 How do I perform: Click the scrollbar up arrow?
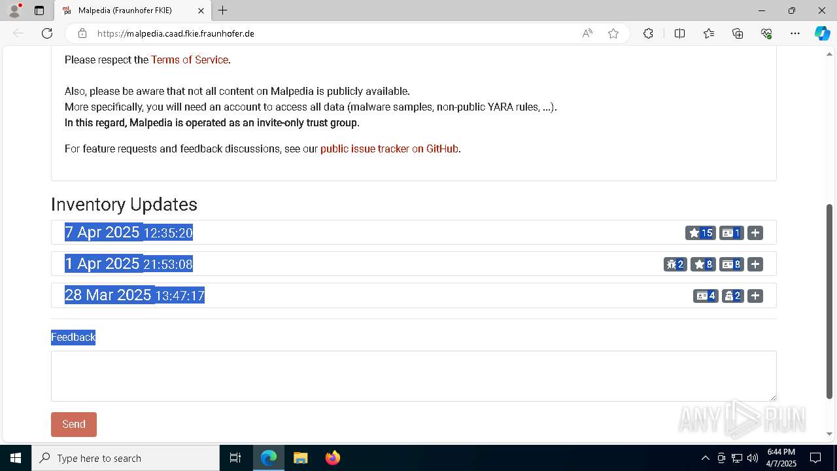click(x=830, y=54)
